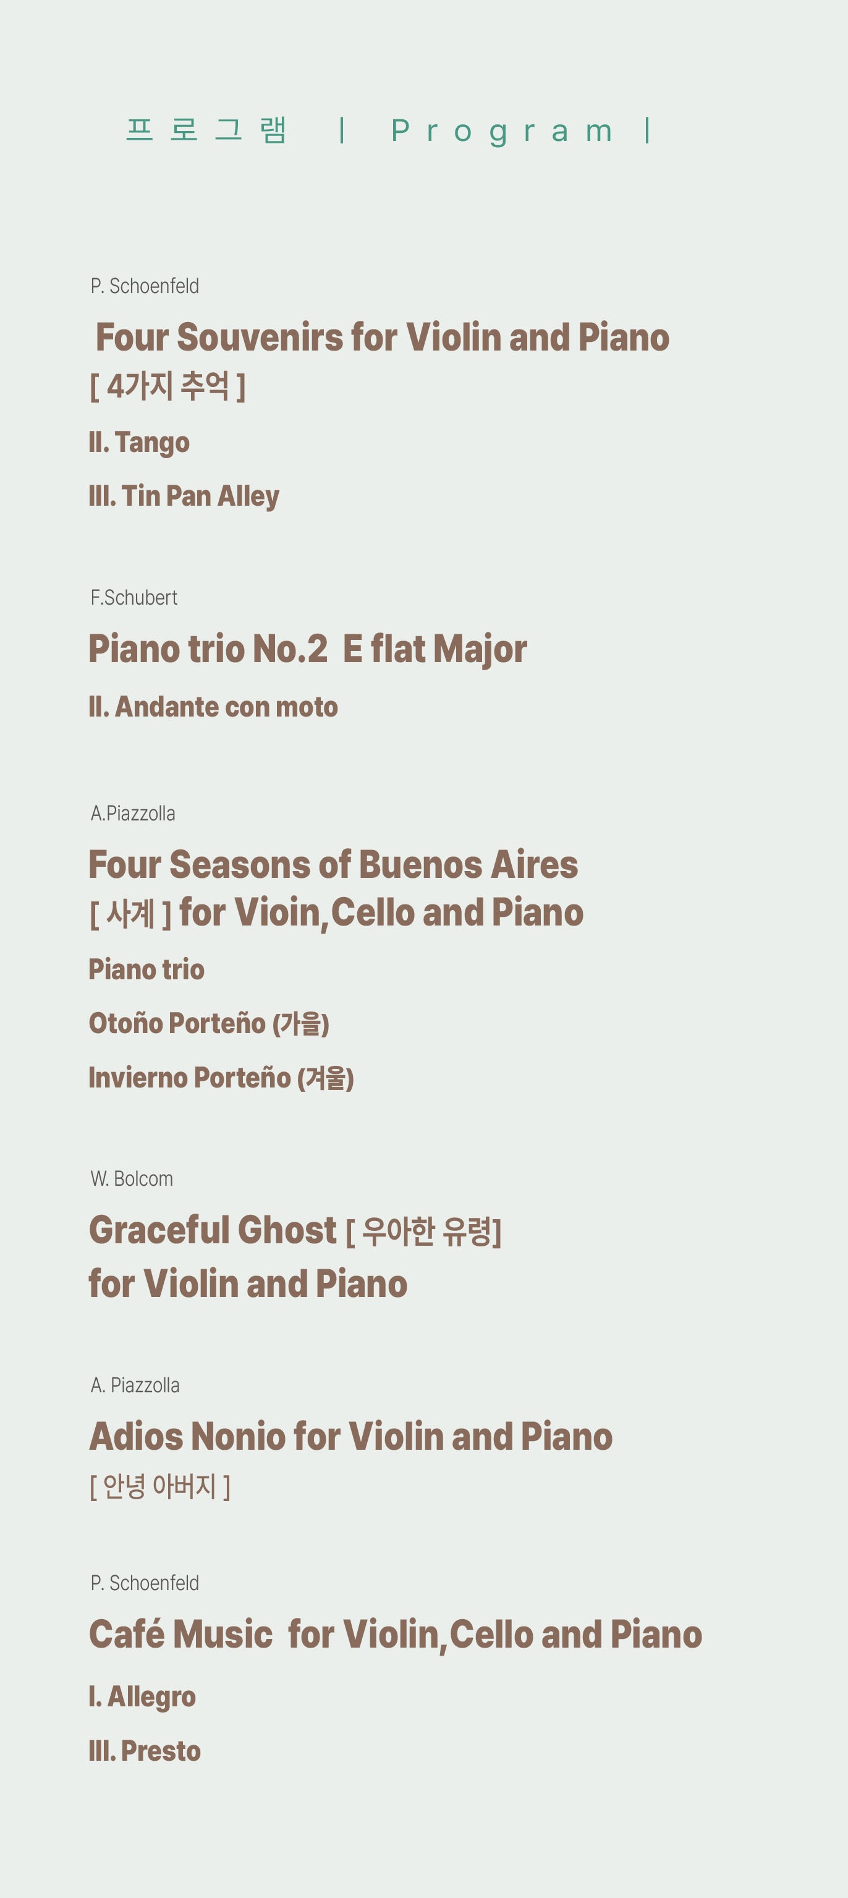
Task: Select the 'III. Tin Pan Alley' movement
Action: pos(184,496)
